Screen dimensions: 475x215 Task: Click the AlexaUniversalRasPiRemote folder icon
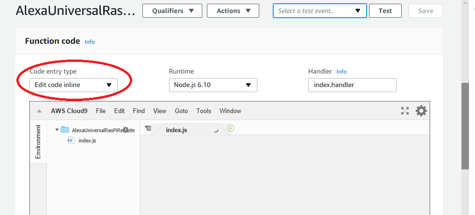65,130
